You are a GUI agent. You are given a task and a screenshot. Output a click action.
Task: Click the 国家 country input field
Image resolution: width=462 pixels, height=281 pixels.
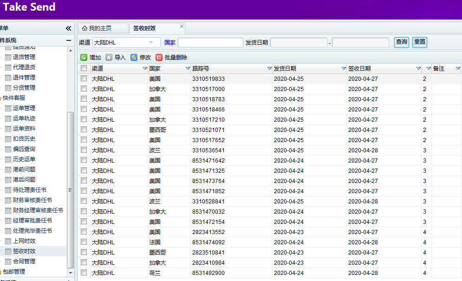pyautogui.click(x=210, y=43)
